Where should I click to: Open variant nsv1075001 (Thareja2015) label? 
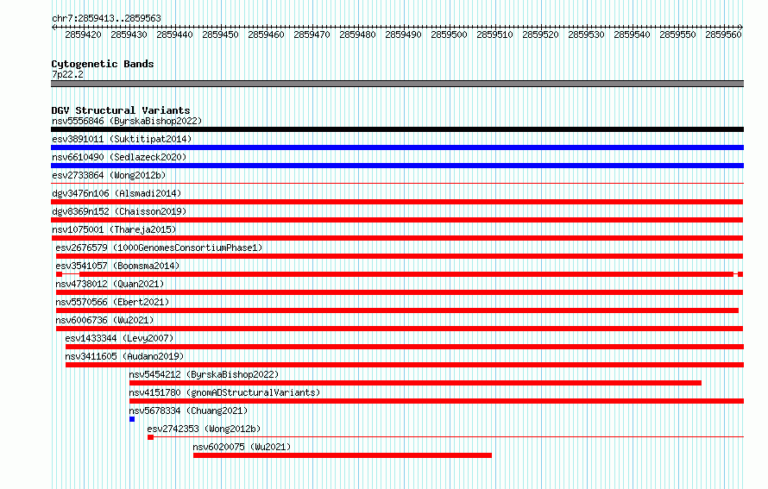(114, 229)
